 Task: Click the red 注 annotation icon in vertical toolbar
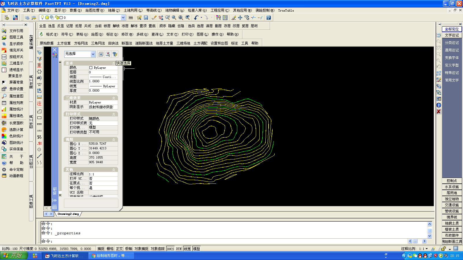click(39, 103)
